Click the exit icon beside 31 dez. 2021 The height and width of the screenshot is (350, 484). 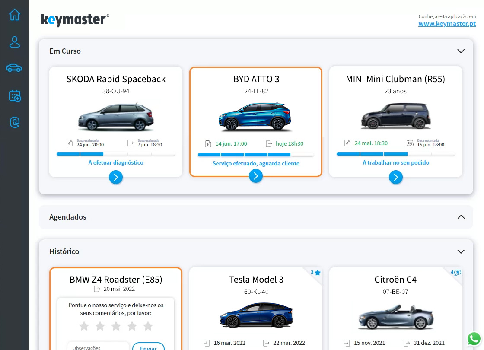coord(407,343)
